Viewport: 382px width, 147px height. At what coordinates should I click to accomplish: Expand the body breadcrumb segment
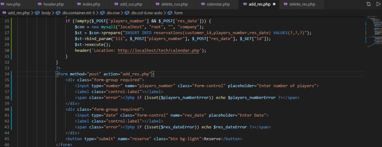(x=43, y=13)
